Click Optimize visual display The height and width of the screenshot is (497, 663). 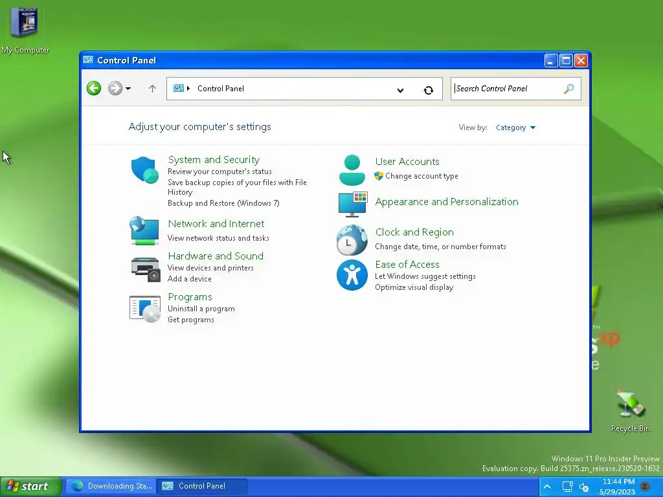[414, 287]
